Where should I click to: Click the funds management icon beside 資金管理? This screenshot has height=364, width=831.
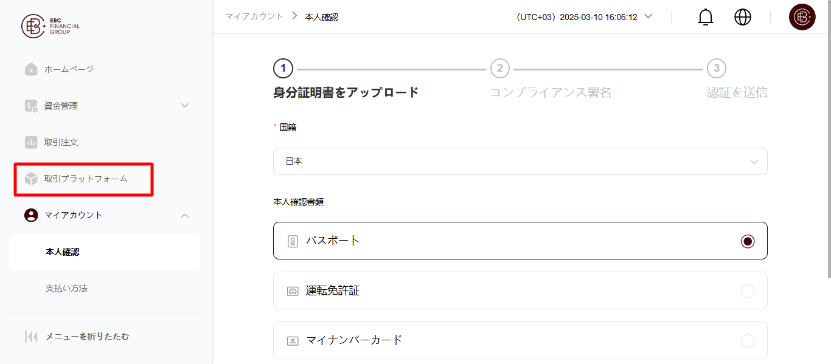tap(31, 106)
